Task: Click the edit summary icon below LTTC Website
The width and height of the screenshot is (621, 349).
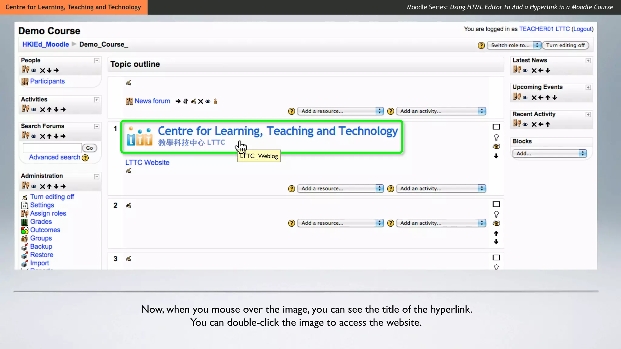Action: tap(129, 171)
